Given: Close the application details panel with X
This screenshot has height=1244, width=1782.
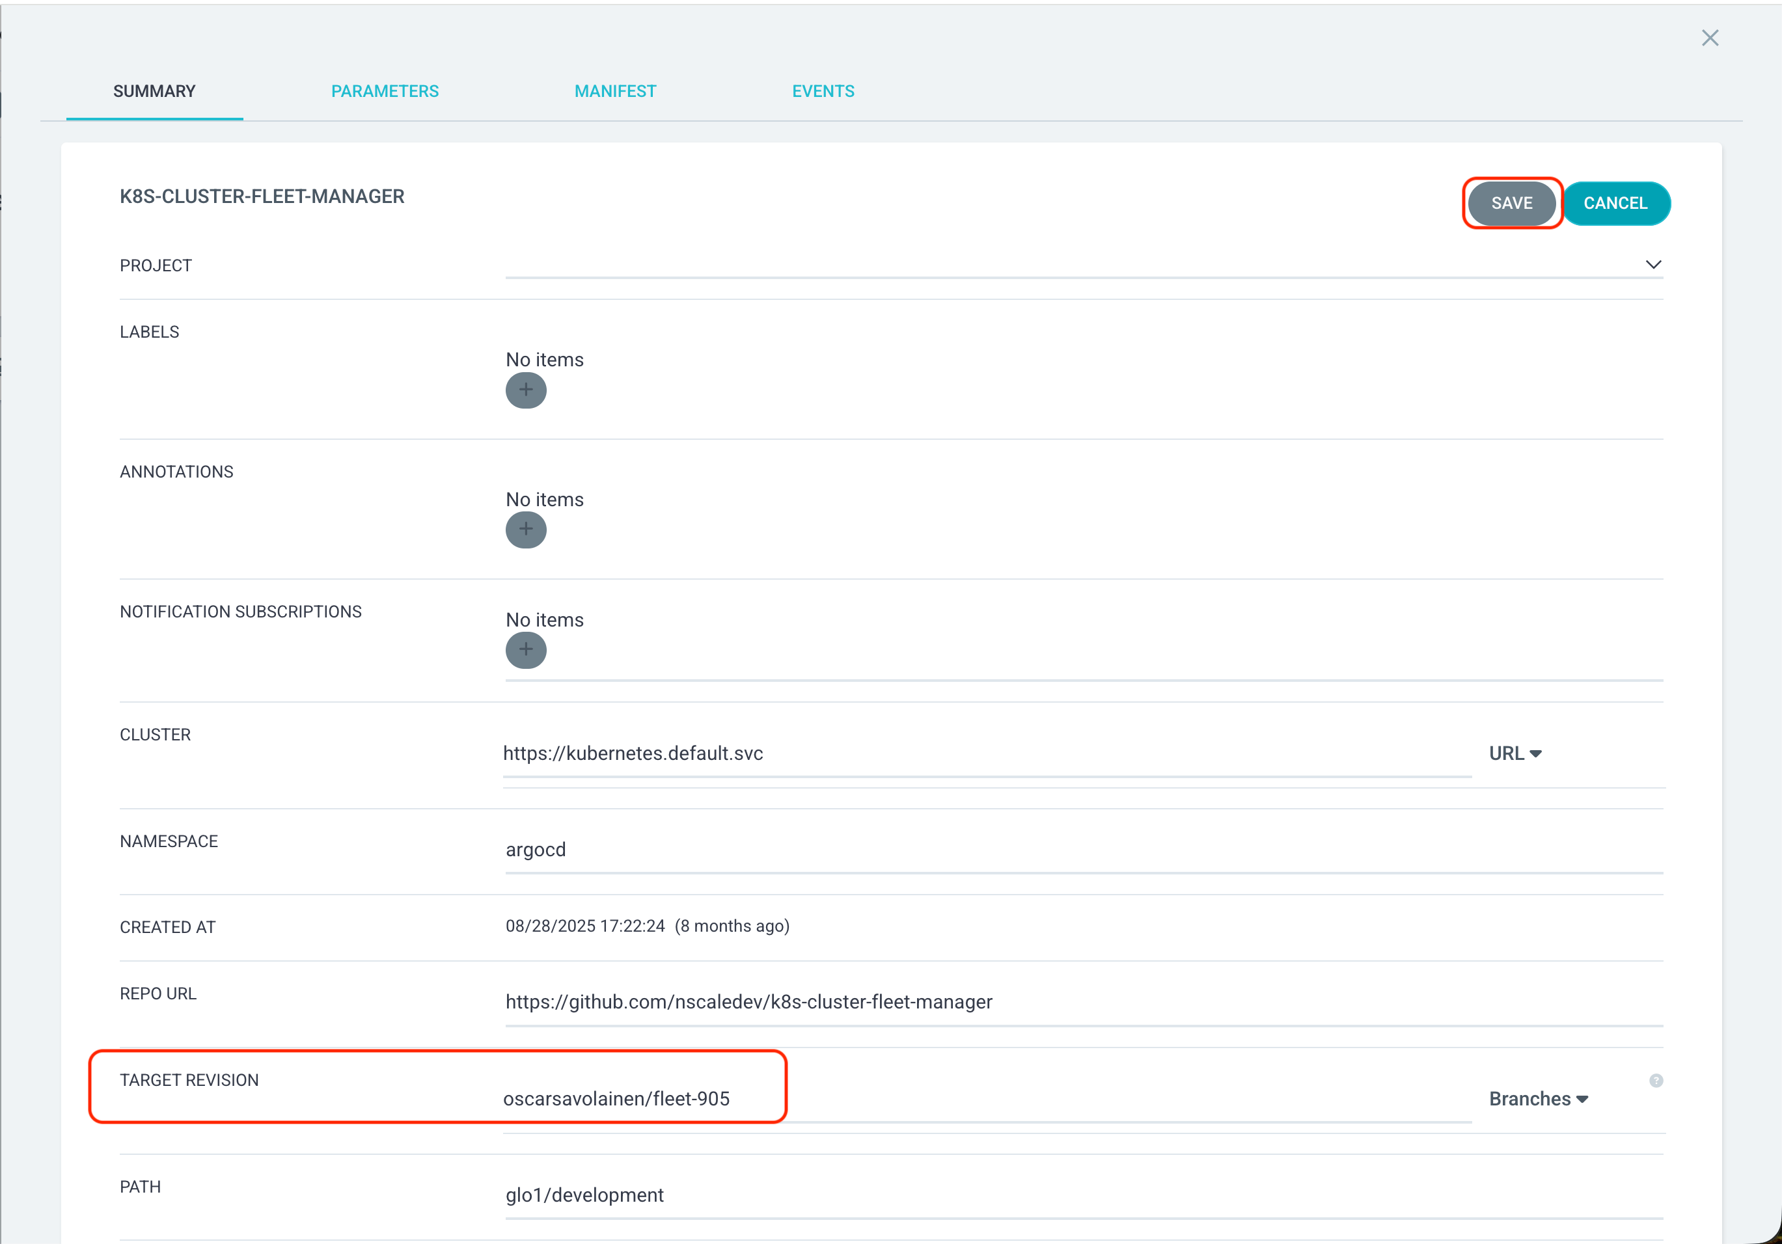Looking at the screenshot, I should [x=1710, y=38].
